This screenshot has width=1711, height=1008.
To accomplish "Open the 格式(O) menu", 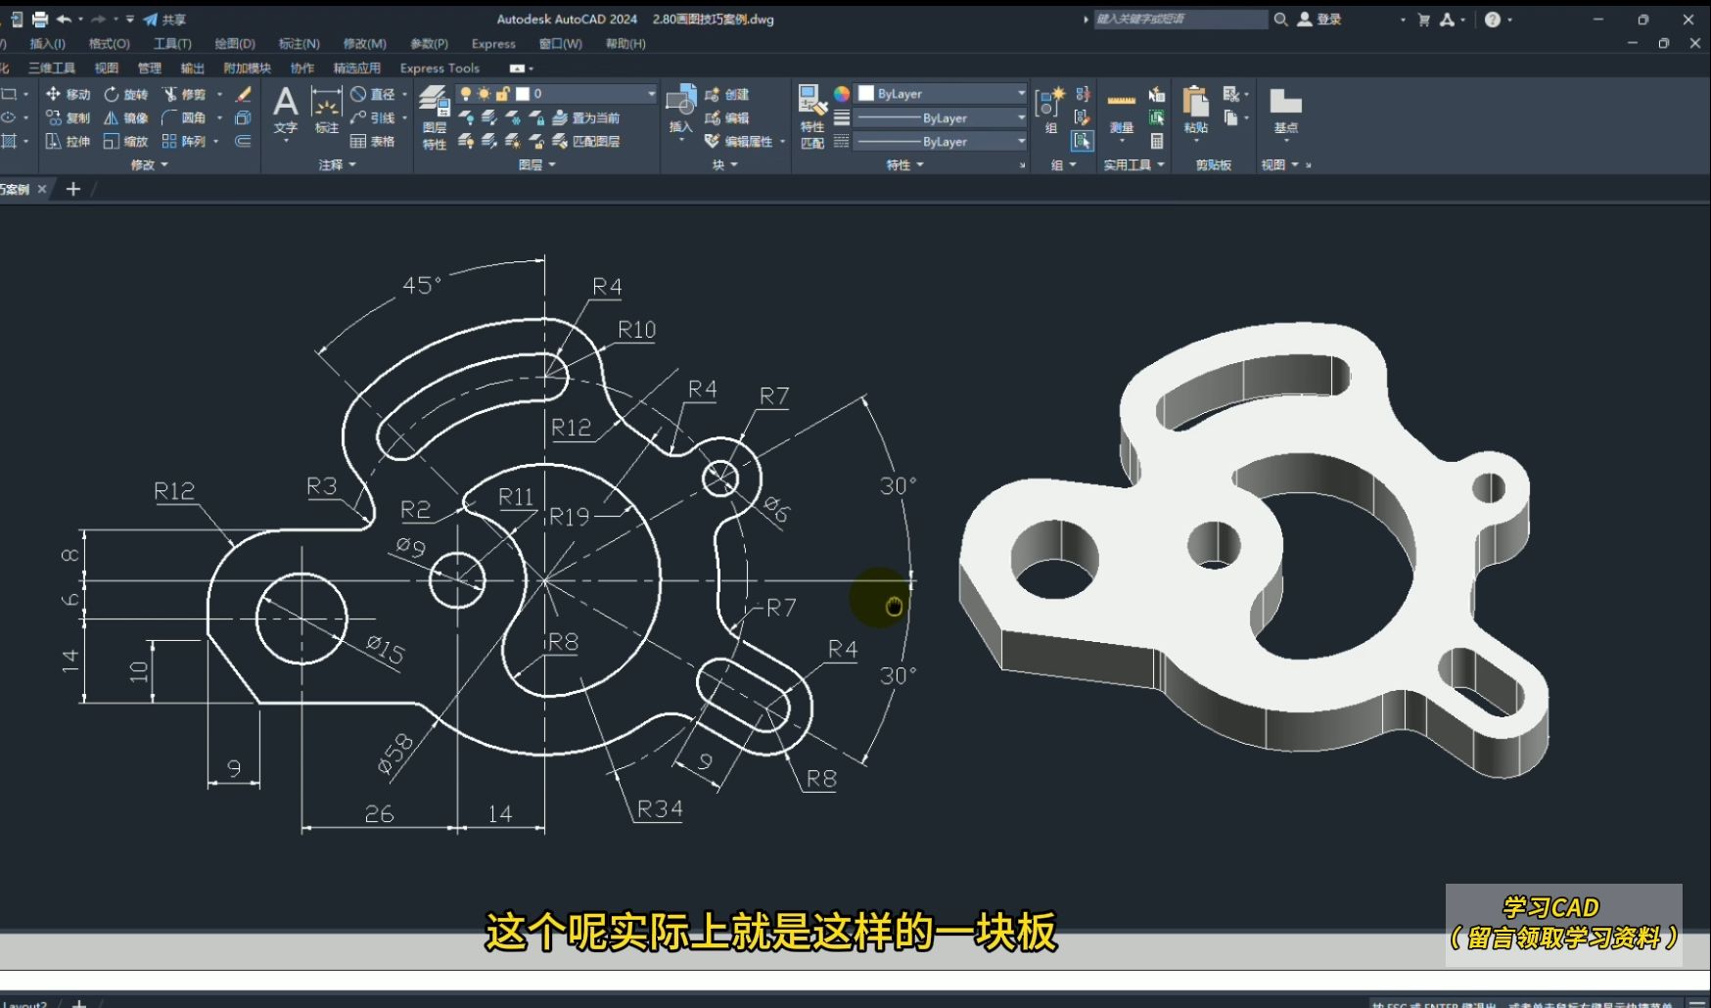I will point(109,44).
